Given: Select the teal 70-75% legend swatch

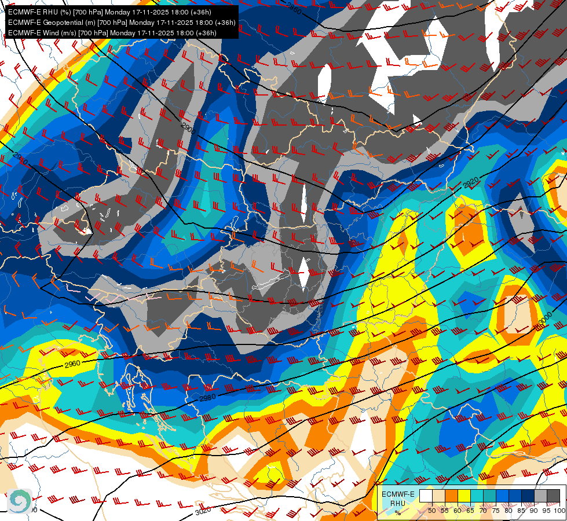Looking at the screenshot, I should (x=489, y=496).
